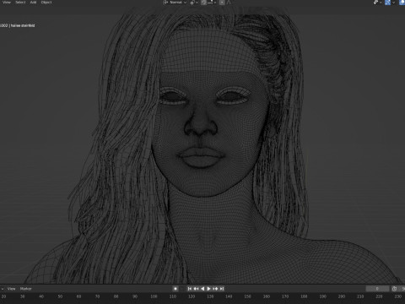This screenshot has height=304, width=405.
Task: Open the pivot point dropdown
Action: (194, 3)
